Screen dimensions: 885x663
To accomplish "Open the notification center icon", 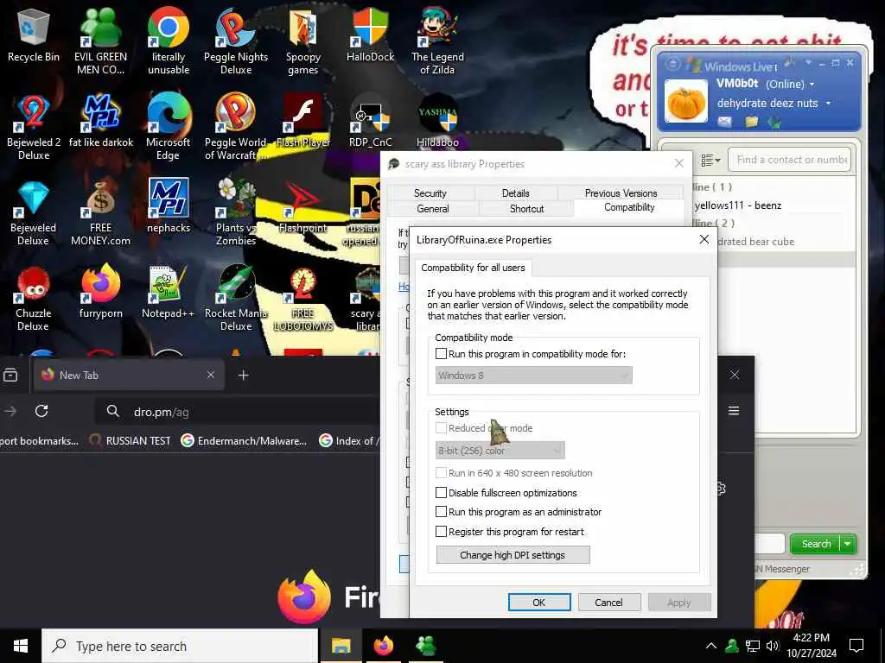I will tap(856, 645).
